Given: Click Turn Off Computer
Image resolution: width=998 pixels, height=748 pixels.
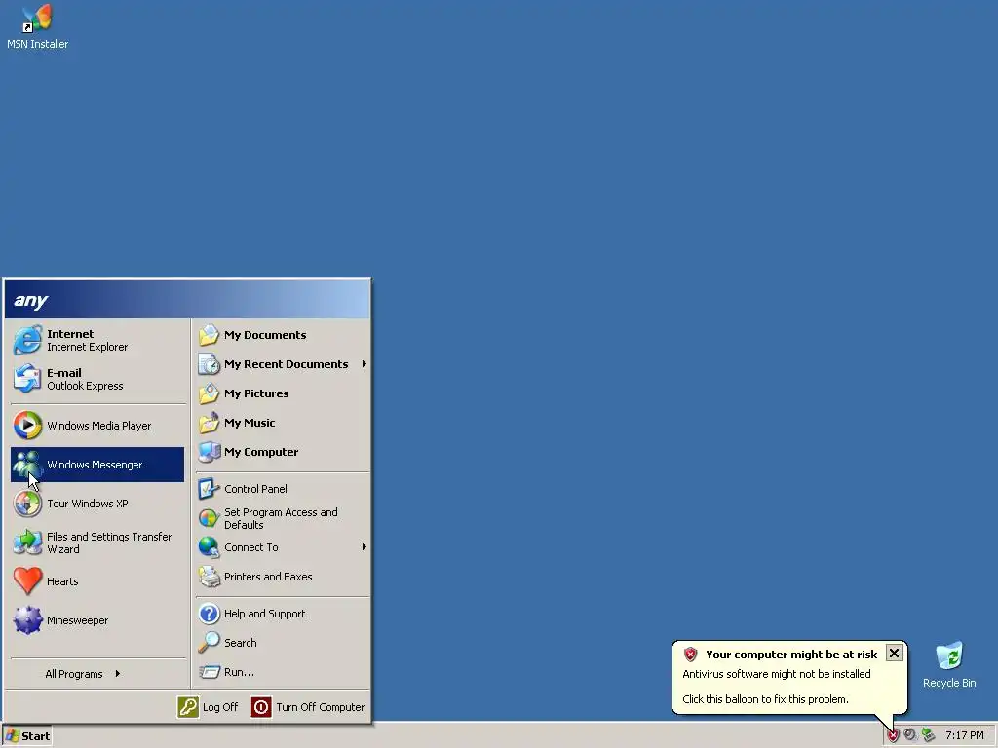Looking at the screenshot, I should click(x=308, y=707).
